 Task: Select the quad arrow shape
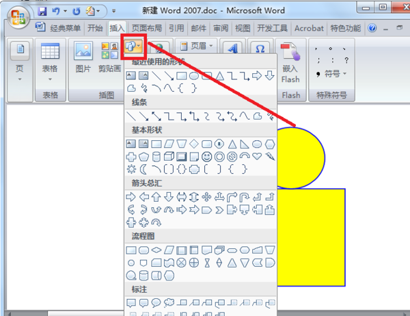coord(207,197)
